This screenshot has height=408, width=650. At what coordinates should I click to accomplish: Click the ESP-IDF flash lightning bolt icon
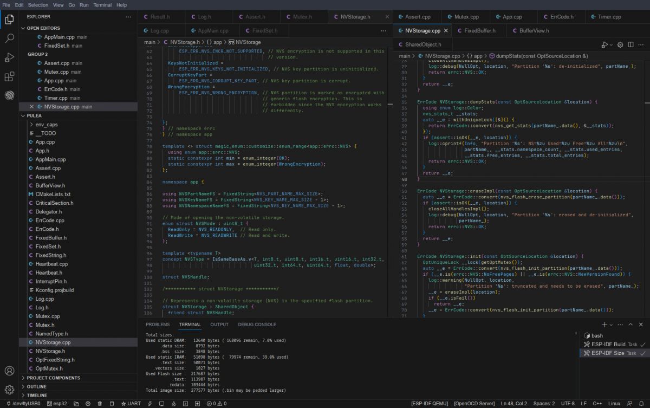coord(149,404)
